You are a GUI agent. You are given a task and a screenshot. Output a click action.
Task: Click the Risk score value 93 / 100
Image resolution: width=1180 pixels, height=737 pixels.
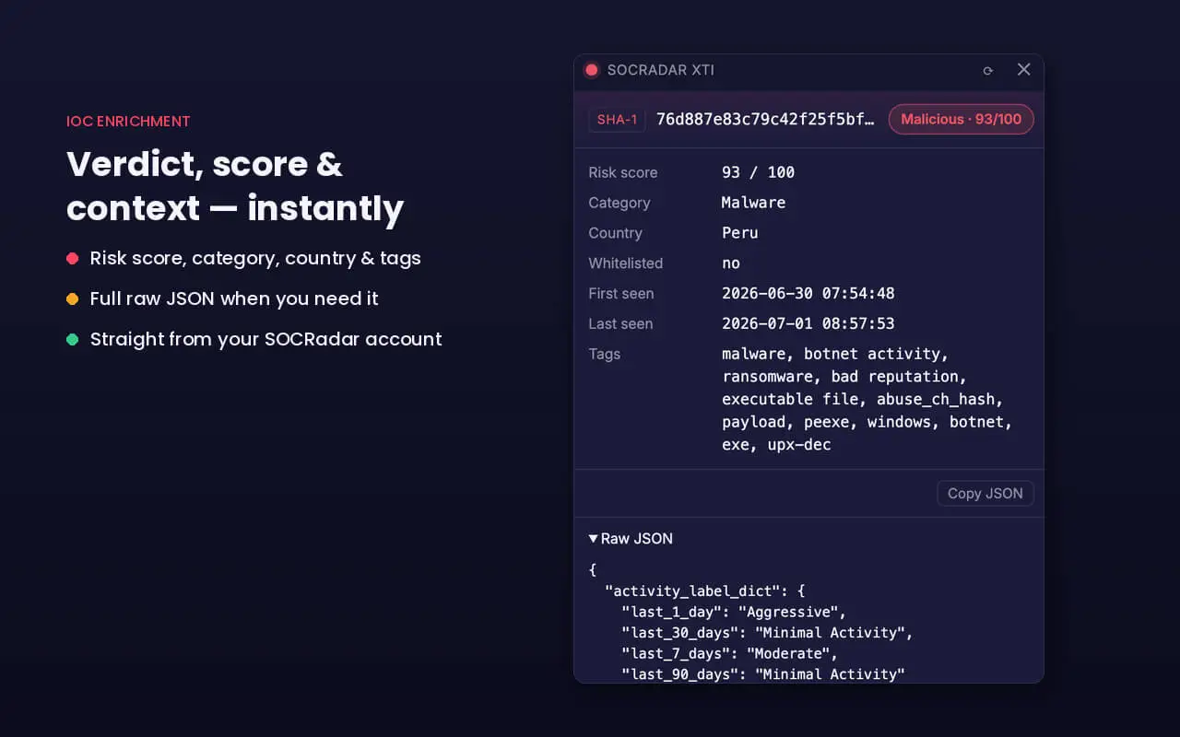pos(758,172)
